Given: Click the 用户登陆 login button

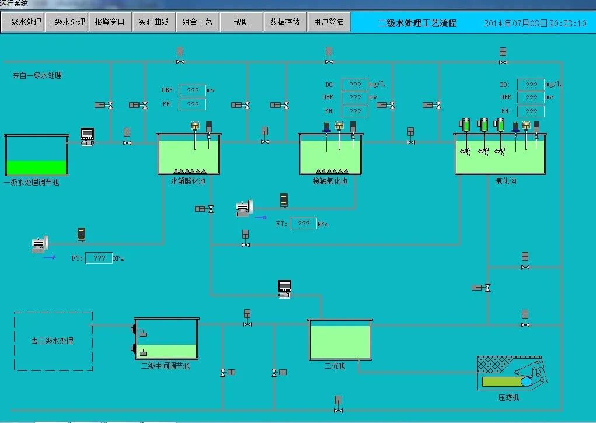Looking at the screenshot, I should (x=329, y=22).
